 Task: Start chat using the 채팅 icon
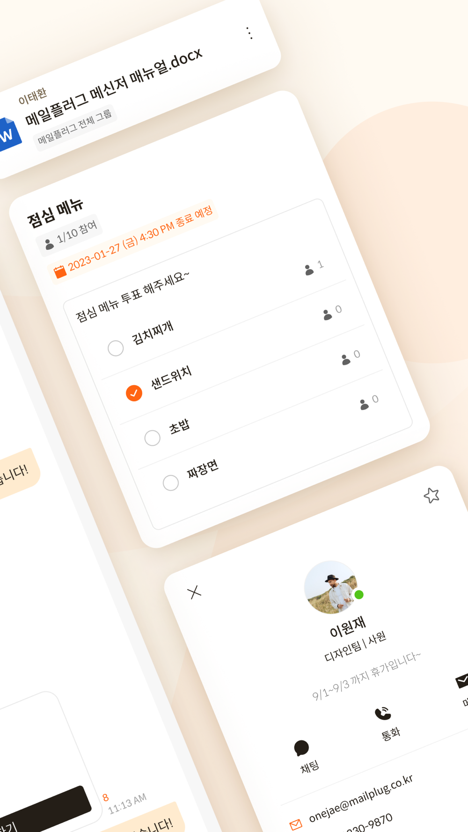click(301, 748)
